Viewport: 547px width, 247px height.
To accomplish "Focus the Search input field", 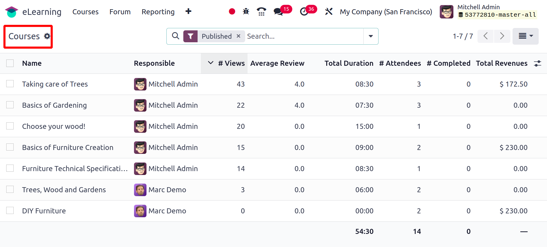I will pos(303,36).
